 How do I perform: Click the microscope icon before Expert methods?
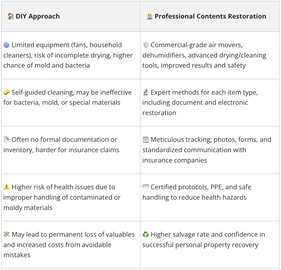pyautogui.click(x=145, y=92)
